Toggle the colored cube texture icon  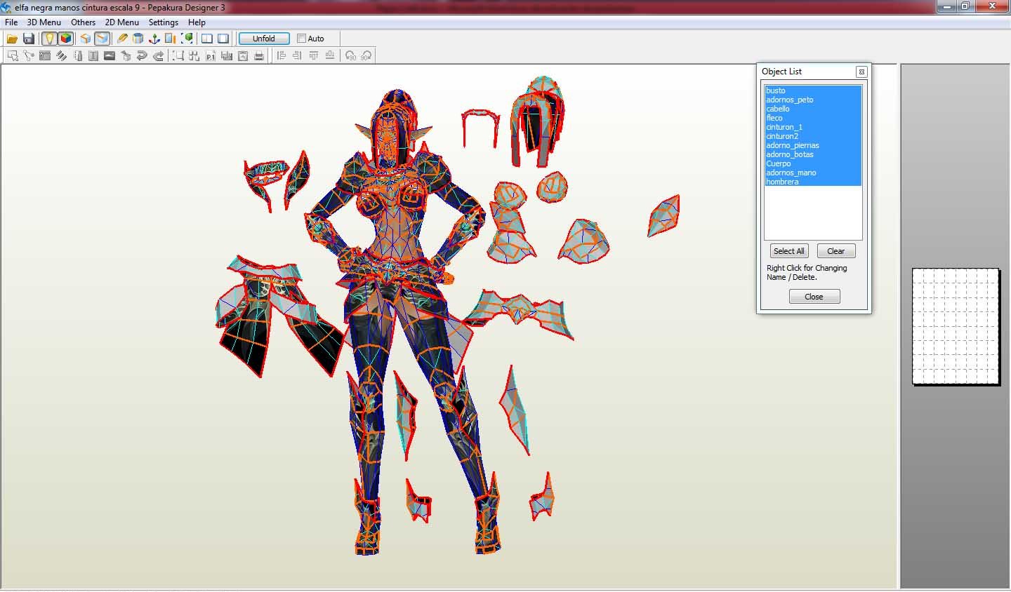(66, 39)
